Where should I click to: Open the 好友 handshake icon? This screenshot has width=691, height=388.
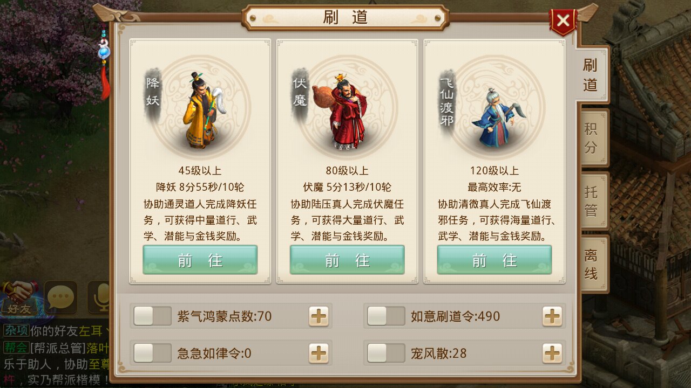click(x=19, y=296)
